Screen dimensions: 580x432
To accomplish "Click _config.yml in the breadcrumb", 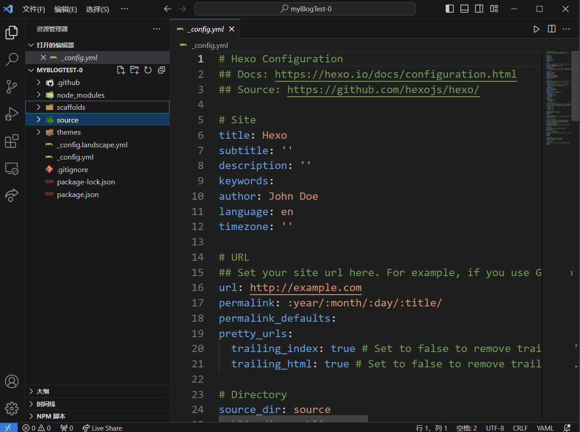I will point(210,45).
